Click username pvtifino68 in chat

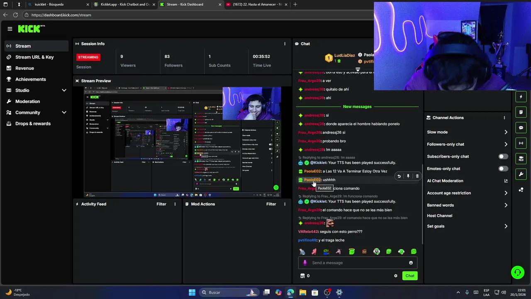click(307, 240)
